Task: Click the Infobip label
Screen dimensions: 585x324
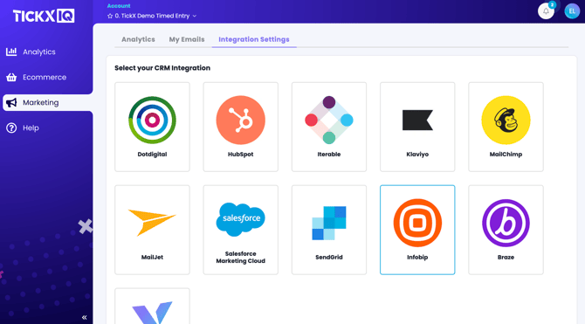Action: point(417,257)
